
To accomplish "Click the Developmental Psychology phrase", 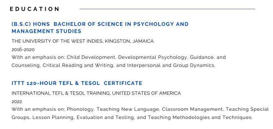I will click(x=152, y=57).
